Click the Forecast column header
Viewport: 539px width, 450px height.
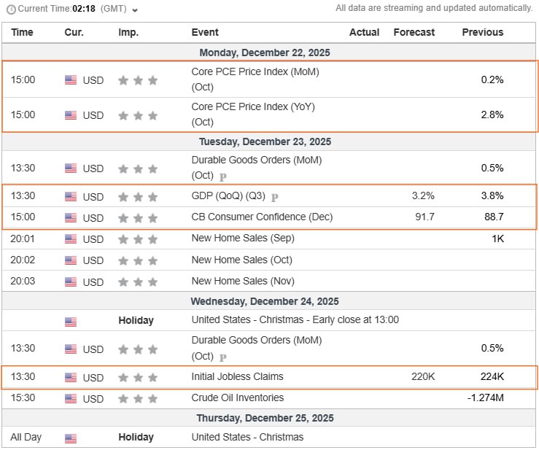point(414,32)
